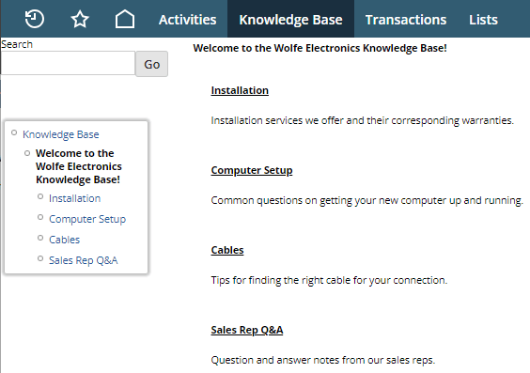This screenshot has height=373, width=530.
Task: Click the Welcome to the Wolfe Electronics page title
Action: point(320,48)
